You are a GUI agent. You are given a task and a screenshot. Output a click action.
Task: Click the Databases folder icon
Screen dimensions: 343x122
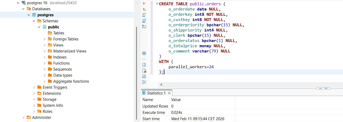[x=29, y=9]
